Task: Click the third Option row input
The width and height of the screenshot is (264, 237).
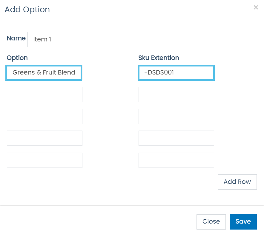Action: (44, 116)
